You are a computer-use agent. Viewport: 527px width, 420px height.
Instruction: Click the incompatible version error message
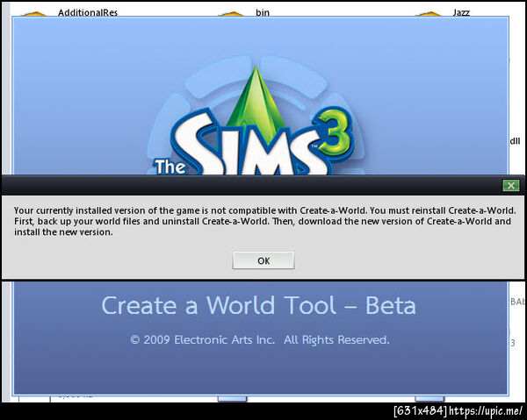pyautogui.click(x=264, y=221)
